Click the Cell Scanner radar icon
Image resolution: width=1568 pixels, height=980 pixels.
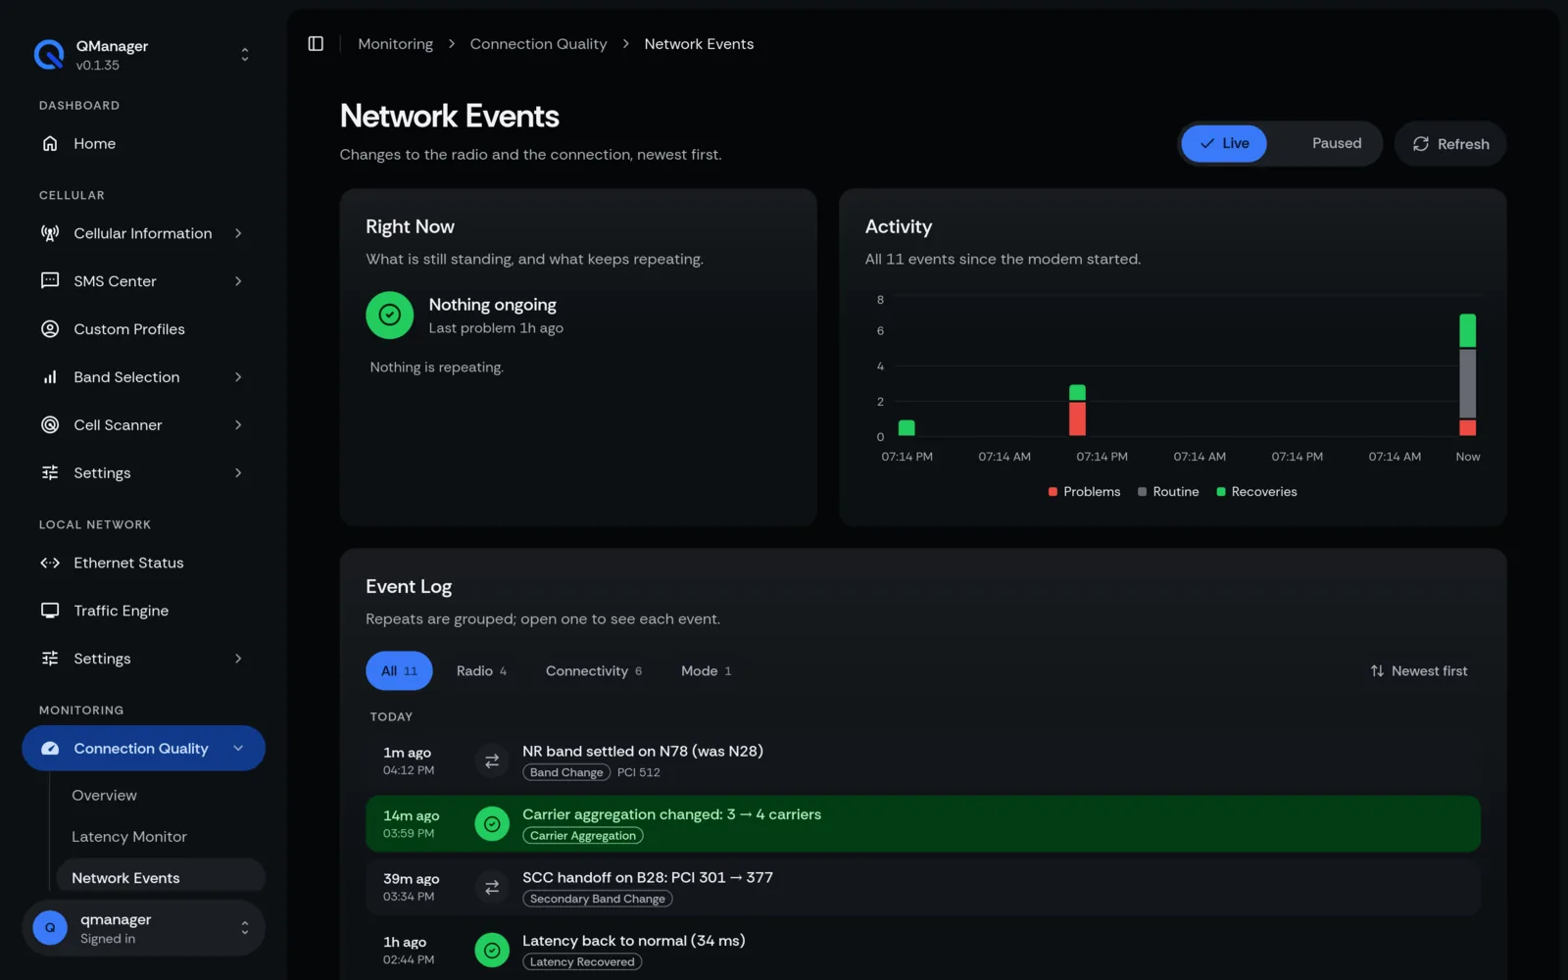(x=50, y=424)
